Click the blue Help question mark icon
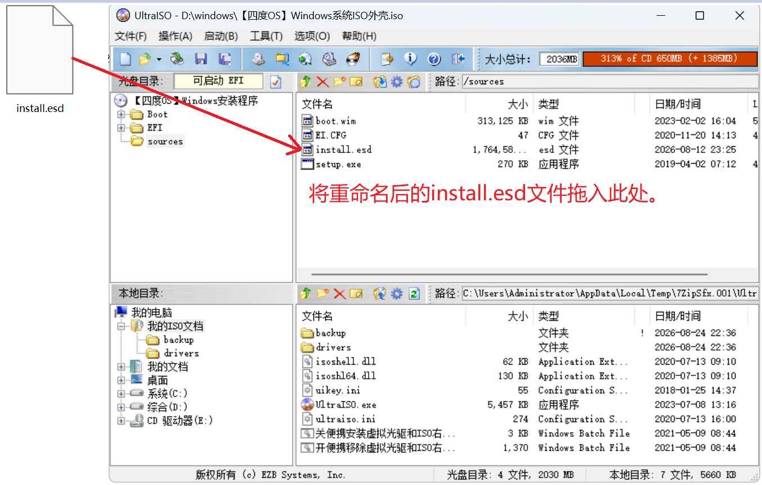 [x=434, y=59]
